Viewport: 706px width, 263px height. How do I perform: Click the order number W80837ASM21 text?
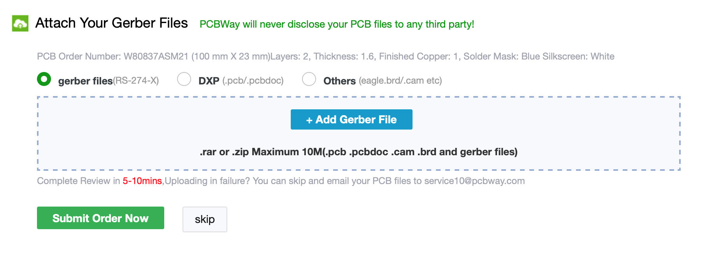pos(156,56)
